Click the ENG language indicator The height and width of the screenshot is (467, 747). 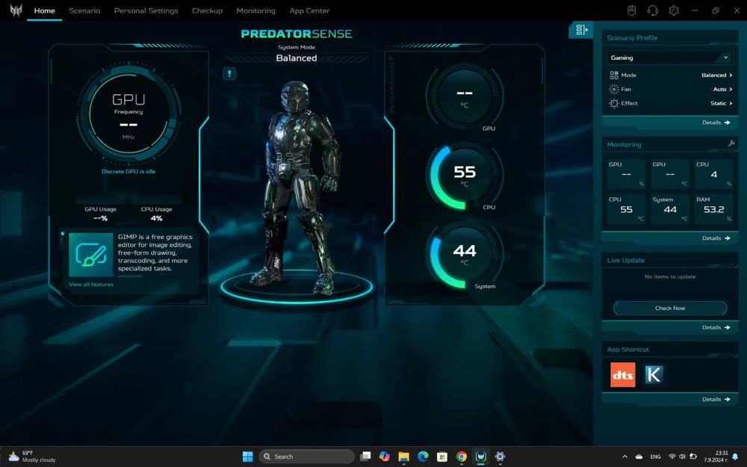coord(656,457)
